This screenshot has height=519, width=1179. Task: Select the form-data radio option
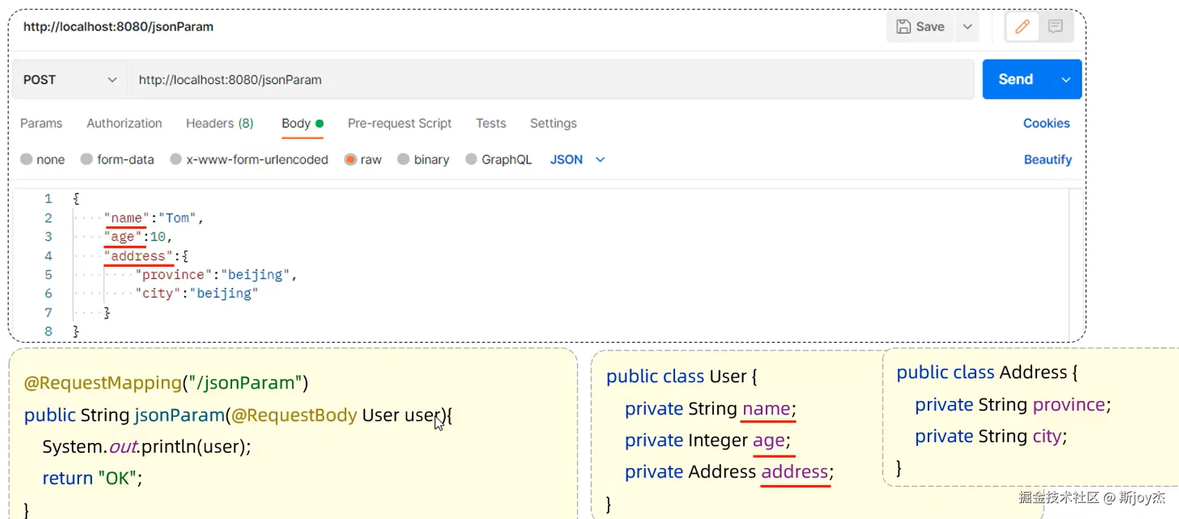point(87,160)
